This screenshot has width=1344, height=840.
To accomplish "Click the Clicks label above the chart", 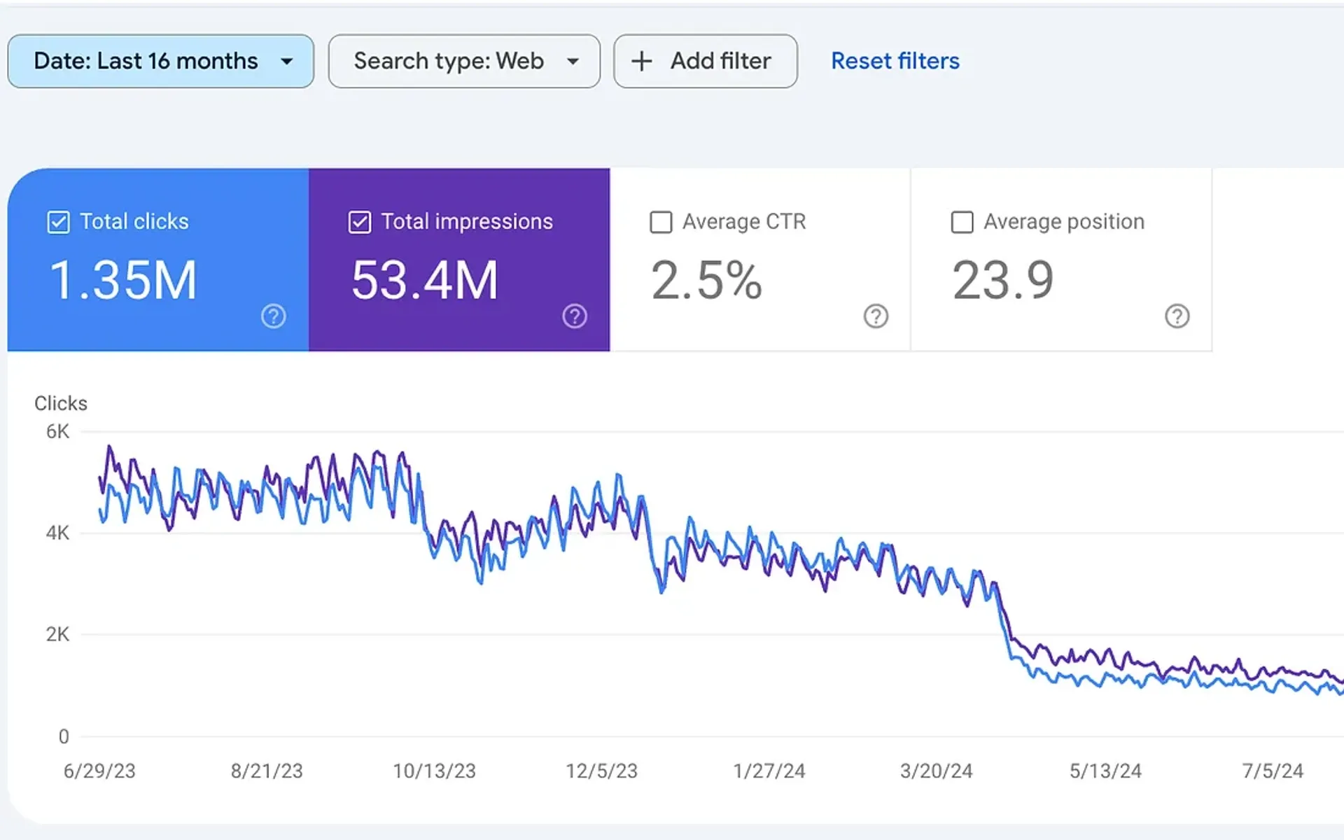I will pos(60,403).
